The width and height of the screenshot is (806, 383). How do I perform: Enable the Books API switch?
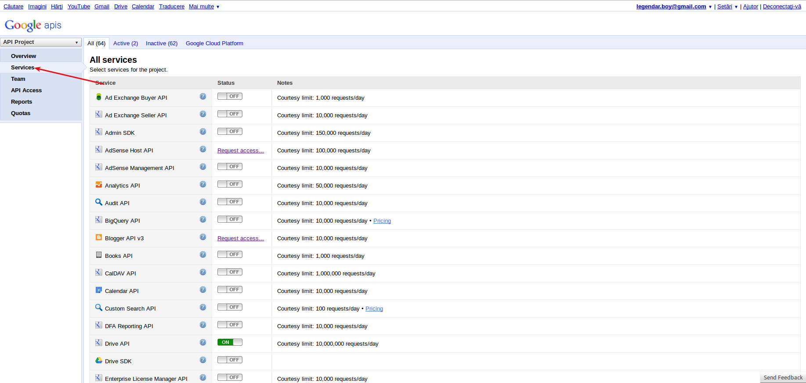click(x=230, y=254)
